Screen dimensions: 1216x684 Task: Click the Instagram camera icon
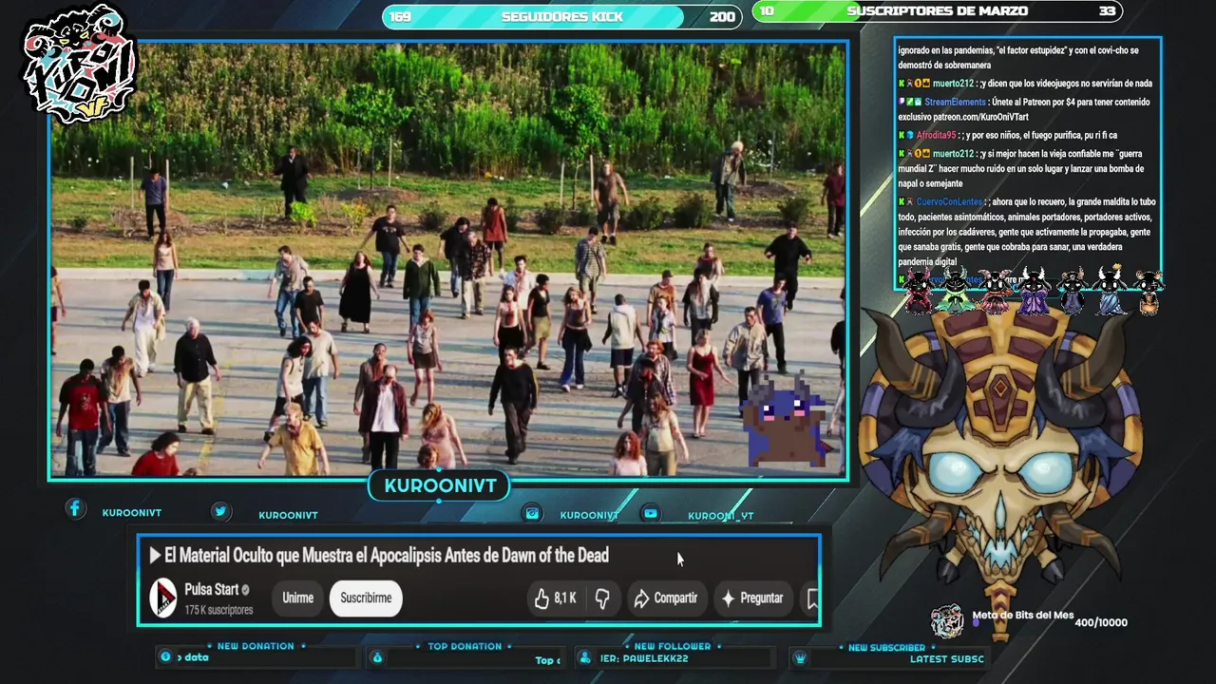[532, 513]
